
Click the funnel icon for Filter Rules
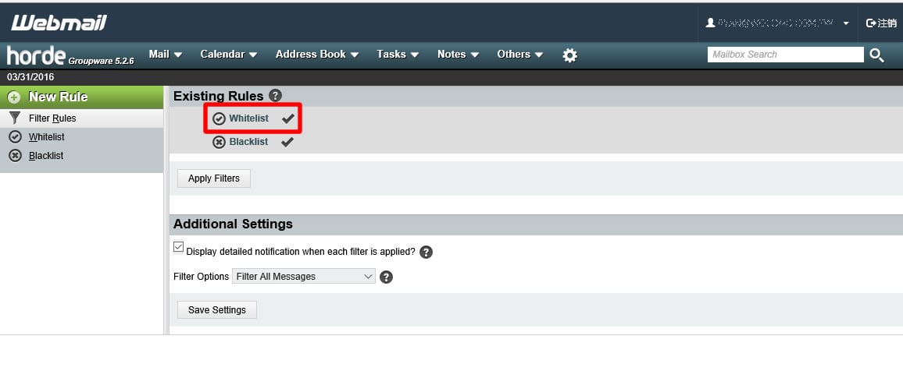tap(14, 118)
